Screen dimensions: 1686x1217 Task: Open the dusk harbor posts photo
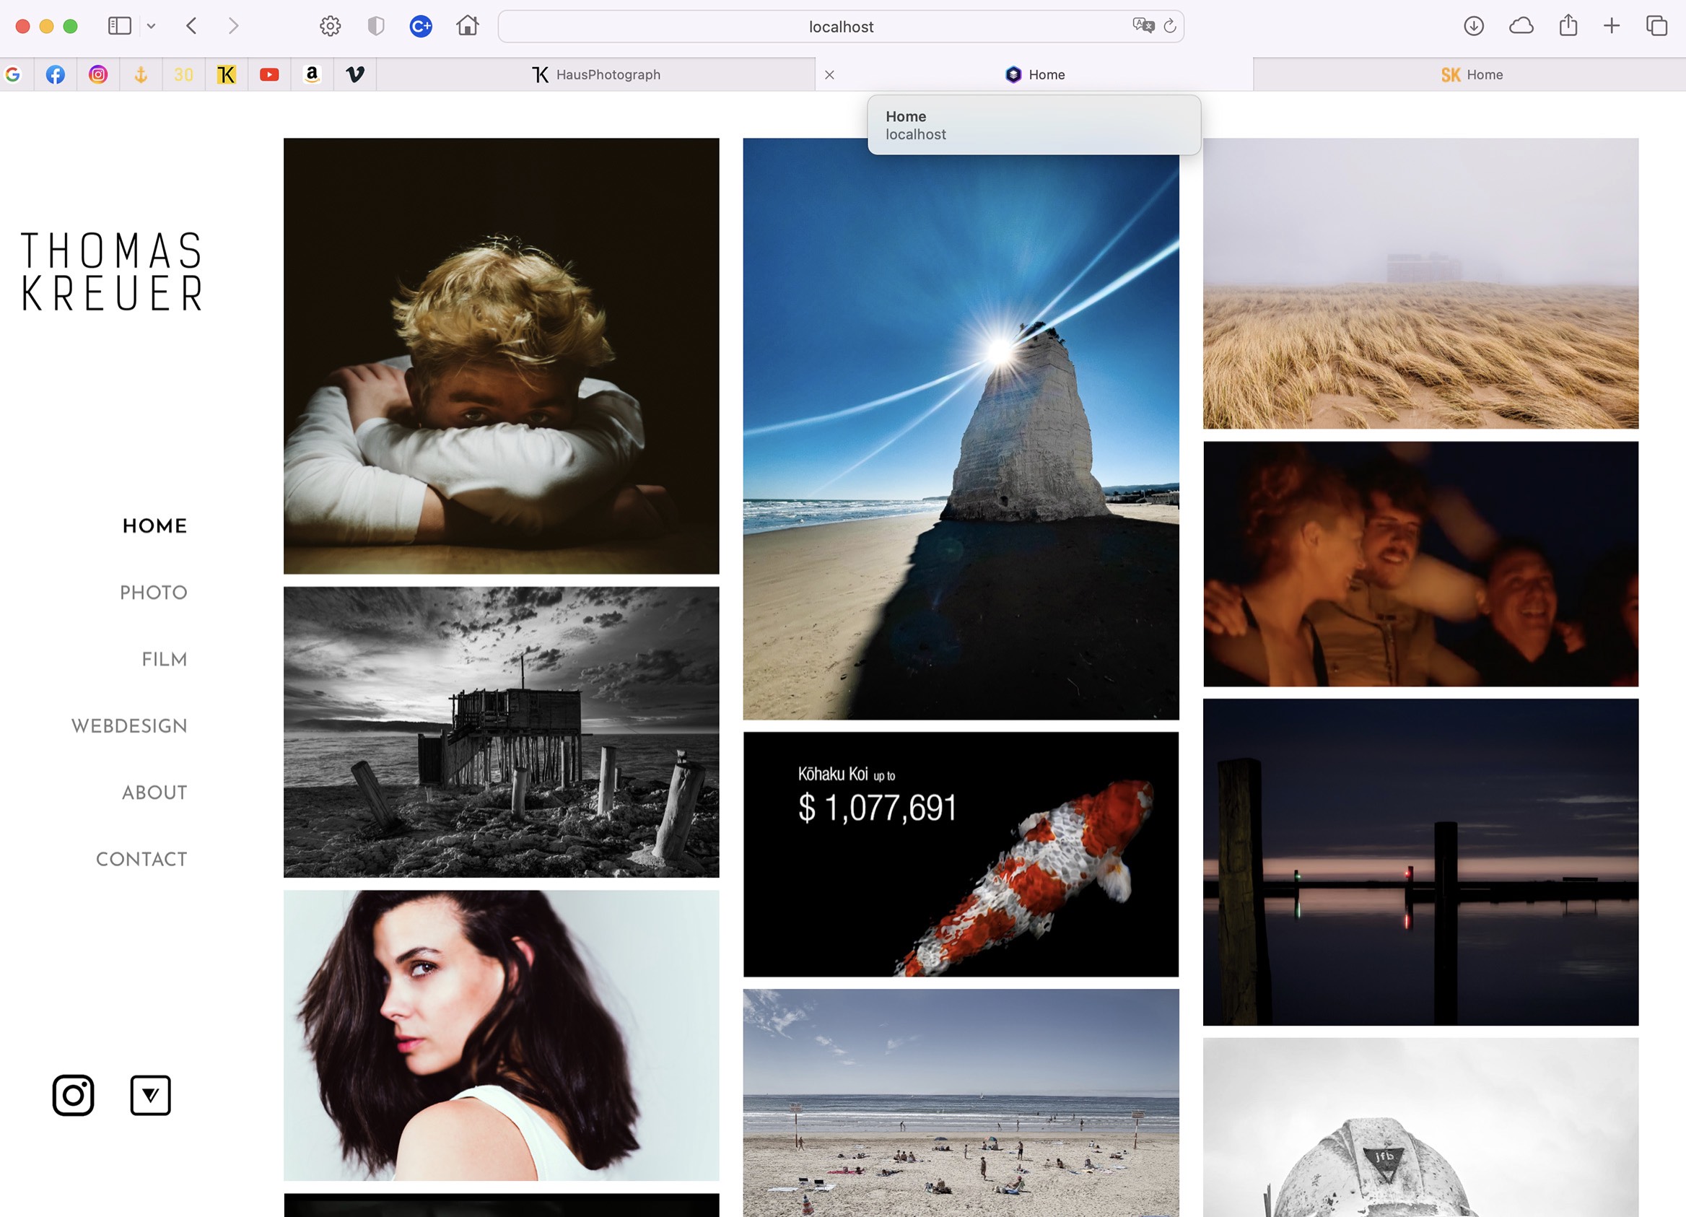pyautogui.click(x=1420, y=863)
